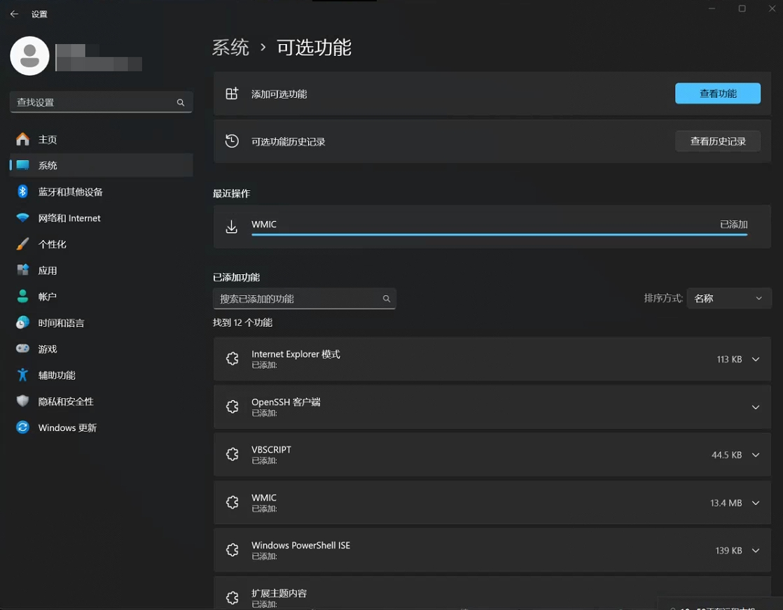The height and width of the screenshot is (610, 783).
Task: Go to 时间和语言 settings
Action: (x=102, y=322)
